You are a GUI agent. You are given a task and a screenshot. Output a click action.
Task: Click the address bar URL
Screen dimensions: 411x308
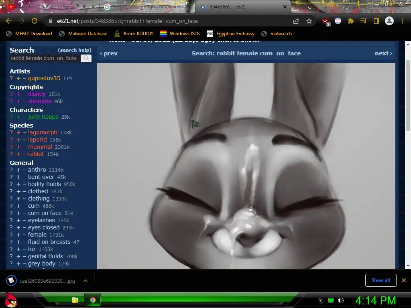[x=127, y=21]
